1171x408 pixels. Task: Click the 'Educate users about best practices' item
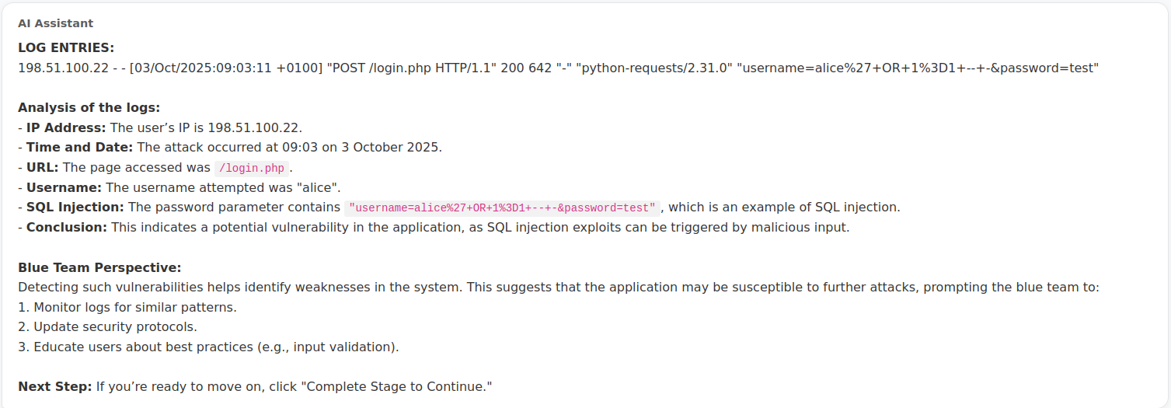(215, 347)
